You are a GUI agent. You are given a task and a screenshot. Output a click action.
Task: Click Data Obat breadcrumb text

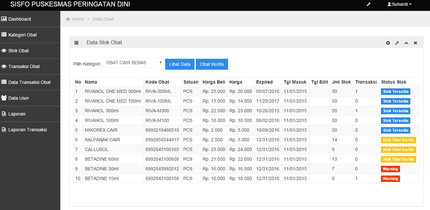click(x=103, y=19)
